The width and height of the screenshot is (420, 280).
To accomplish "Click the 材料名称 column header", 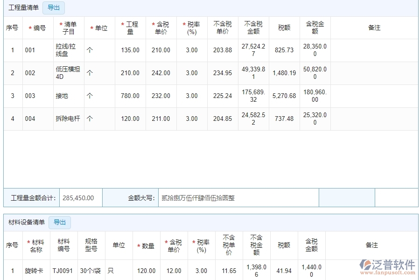I will [35, 245].
